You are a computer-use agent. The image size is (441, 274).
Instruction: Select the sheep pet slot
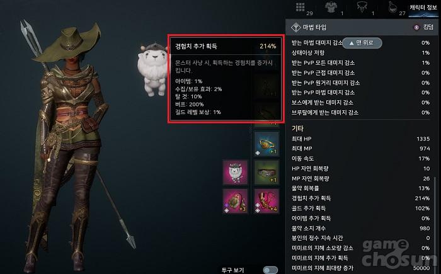235,173
